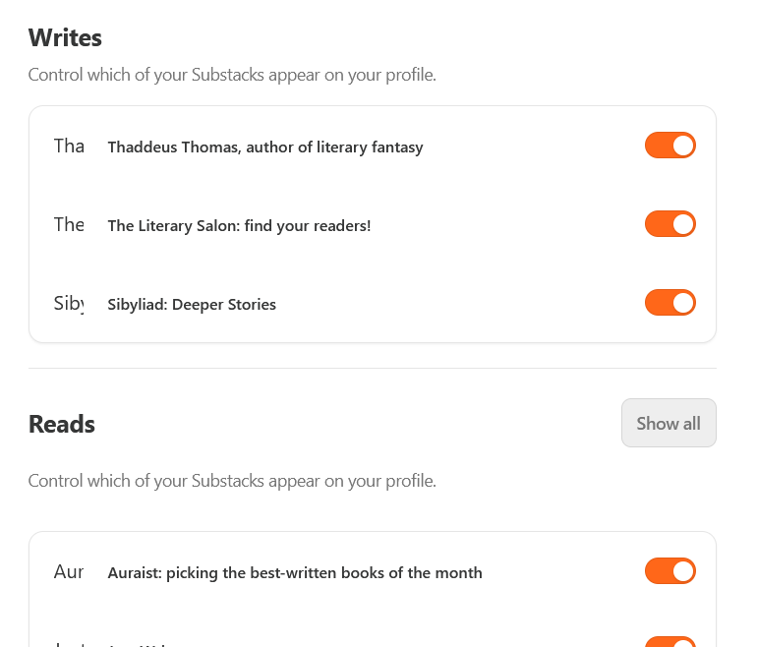Click the Auraist publication logo
Viewport: 757px width, 647px height.
coord(69,572)
